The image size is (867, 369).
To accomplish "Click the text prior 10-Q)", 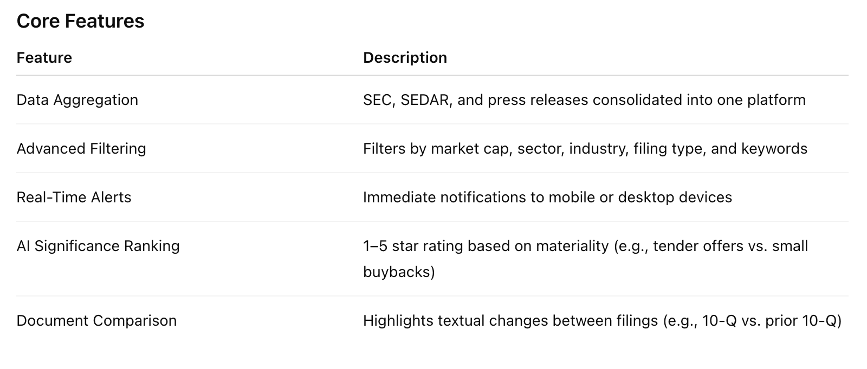I will [804, 321].
